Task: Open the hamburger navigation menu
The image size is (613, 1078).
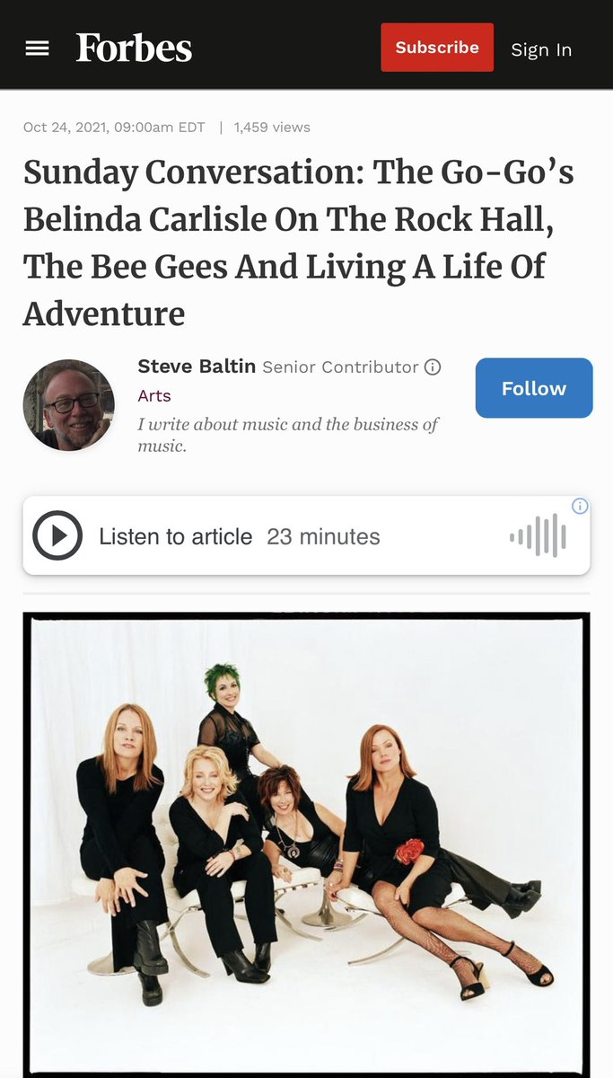Action: [x=37, y=49]
